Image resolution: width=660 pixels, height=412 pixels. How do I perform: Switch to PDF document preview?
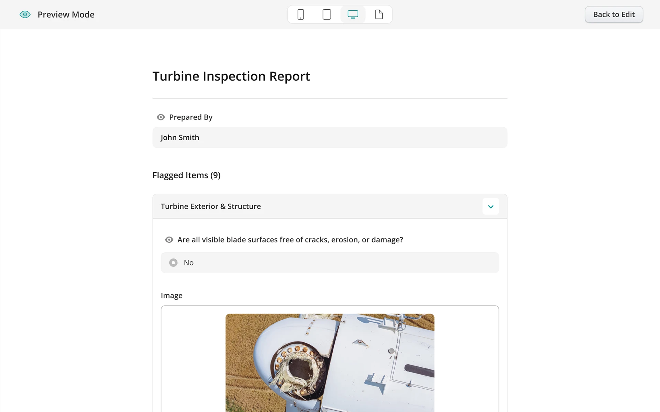379,14
